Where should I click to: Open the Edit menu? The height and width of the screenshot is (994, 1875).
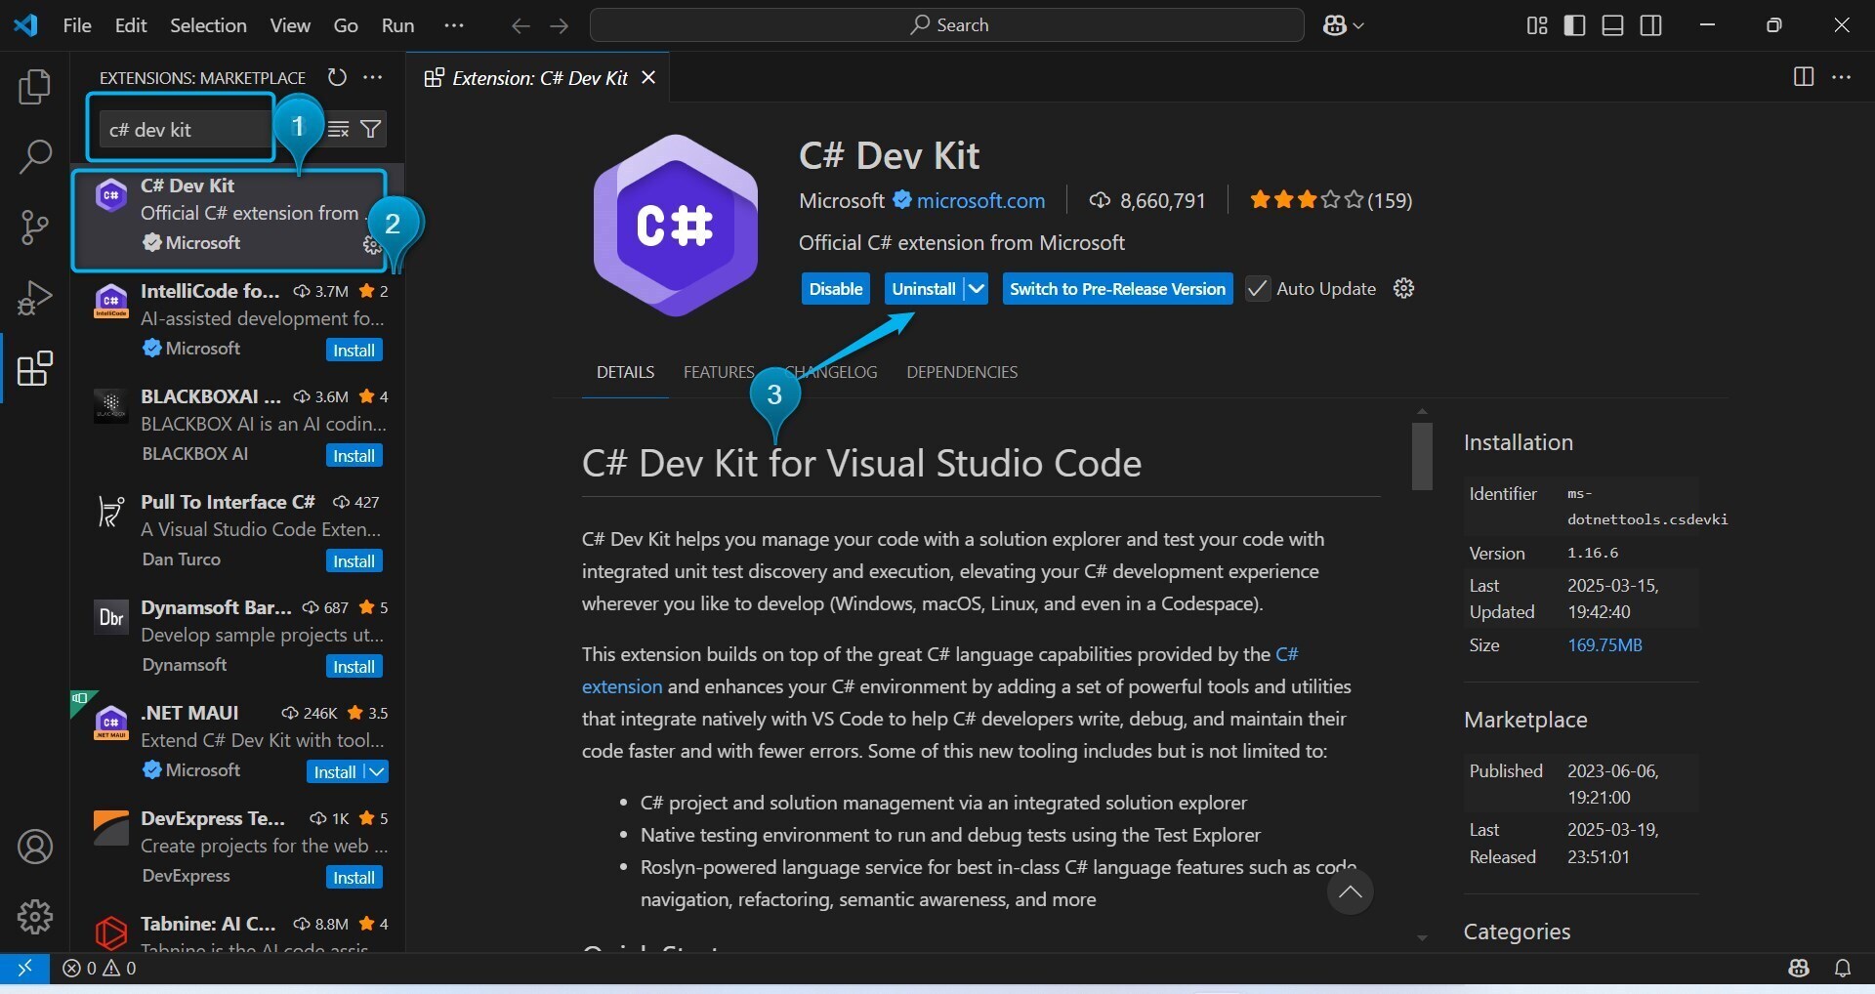[131, 25]
